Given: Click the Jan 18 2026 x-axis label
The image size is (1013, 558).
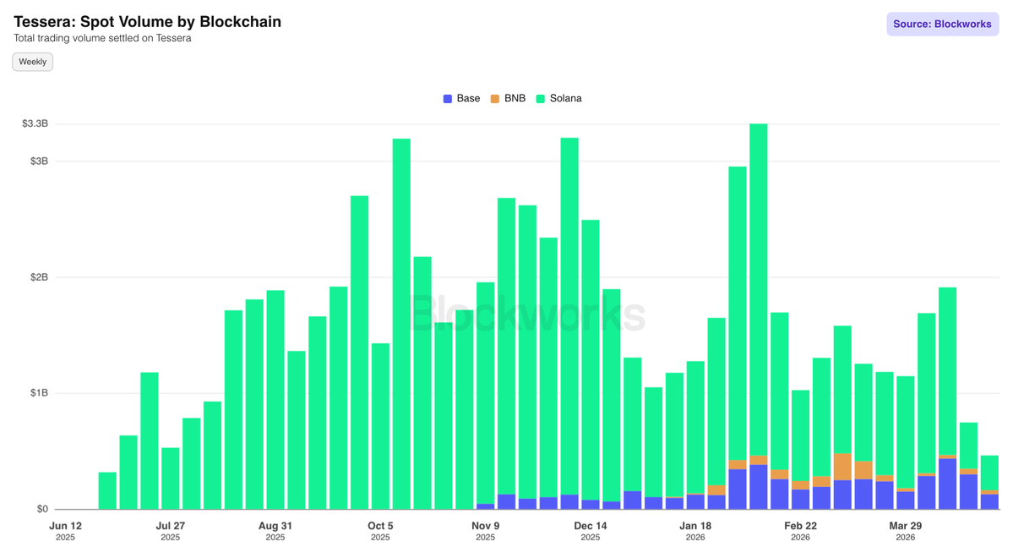Looking at the screenshot, I should 695,531.
